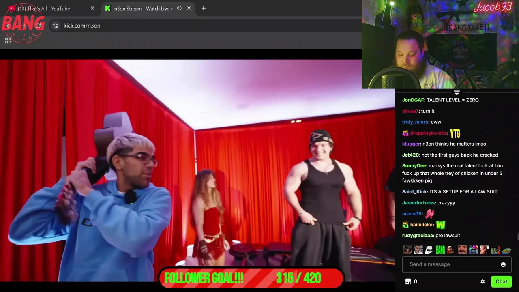
Task: Click the pre lawsuit chat message
Action: [448, 235]
